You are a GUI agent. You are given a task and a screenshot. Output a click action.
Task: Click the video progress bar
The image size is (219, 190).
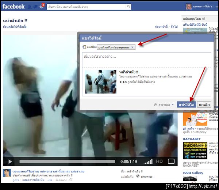click(67, 161)
